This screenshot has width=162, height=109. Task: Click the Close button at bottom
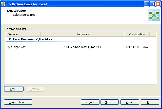[130, 102]
